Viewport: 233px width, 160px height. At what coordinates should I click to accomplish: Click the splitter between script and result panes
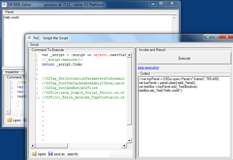click(x=135, y=103)
